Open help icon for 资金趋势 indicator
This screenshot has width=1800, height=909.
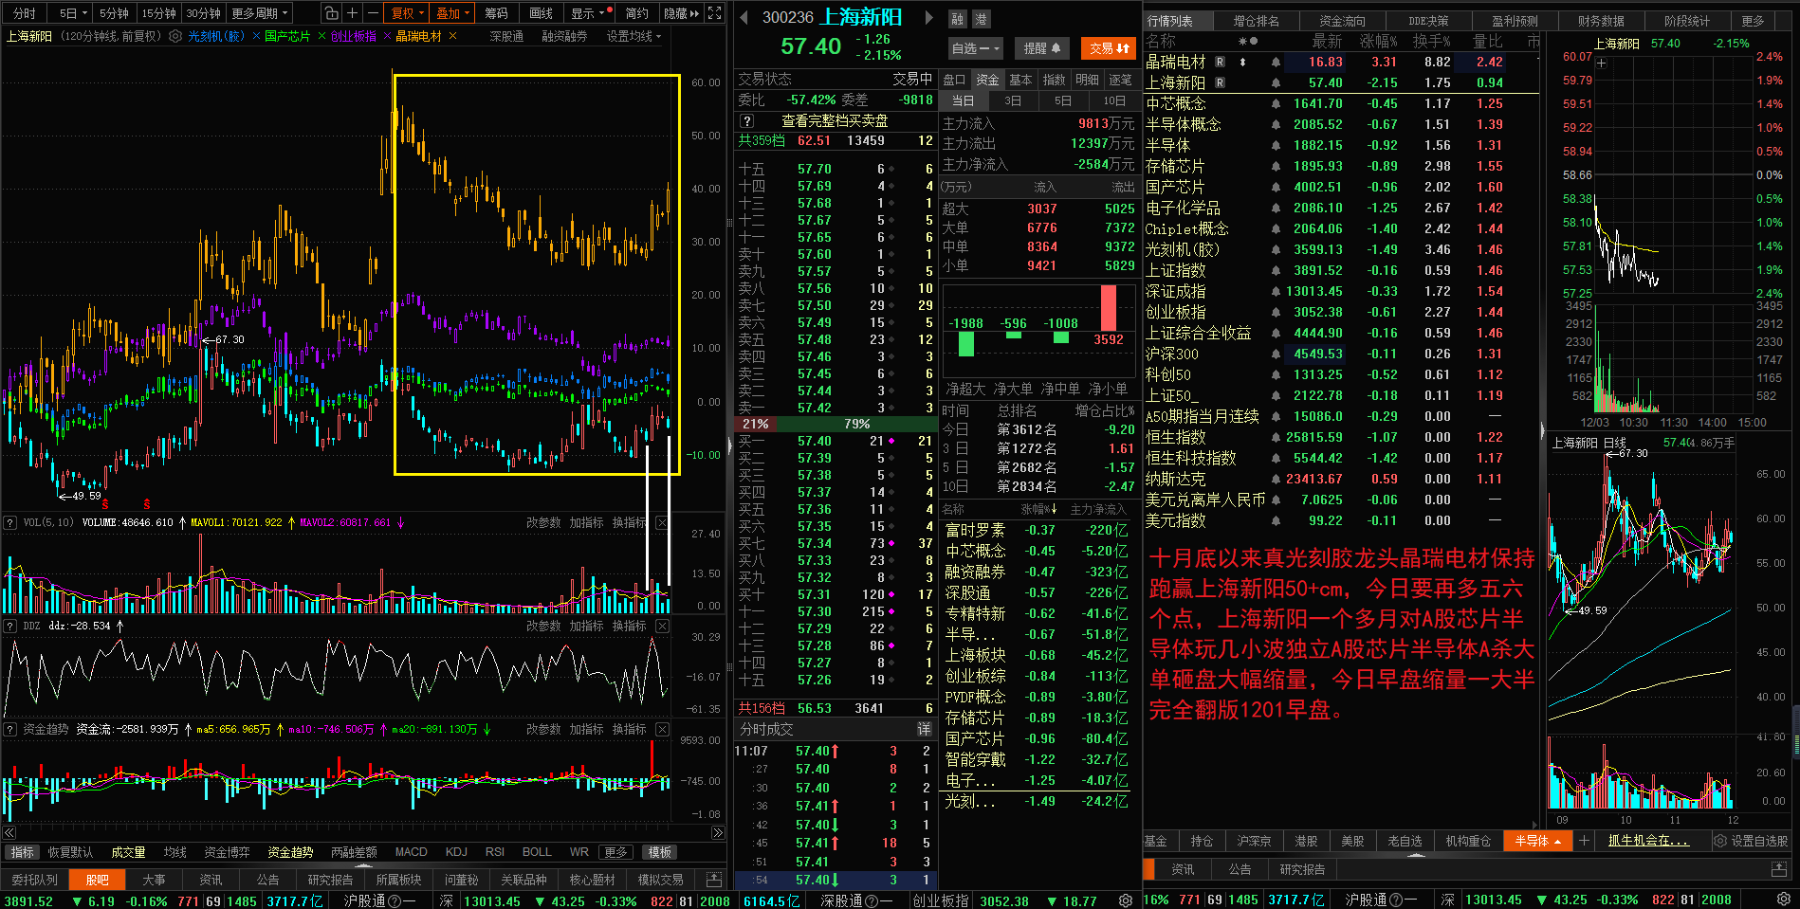tap(10, 729)
